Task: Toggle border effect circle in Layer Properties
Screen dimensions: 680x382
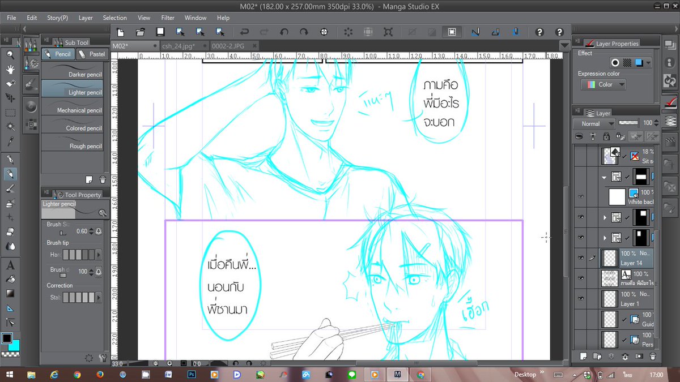Action: click(615, 63)
